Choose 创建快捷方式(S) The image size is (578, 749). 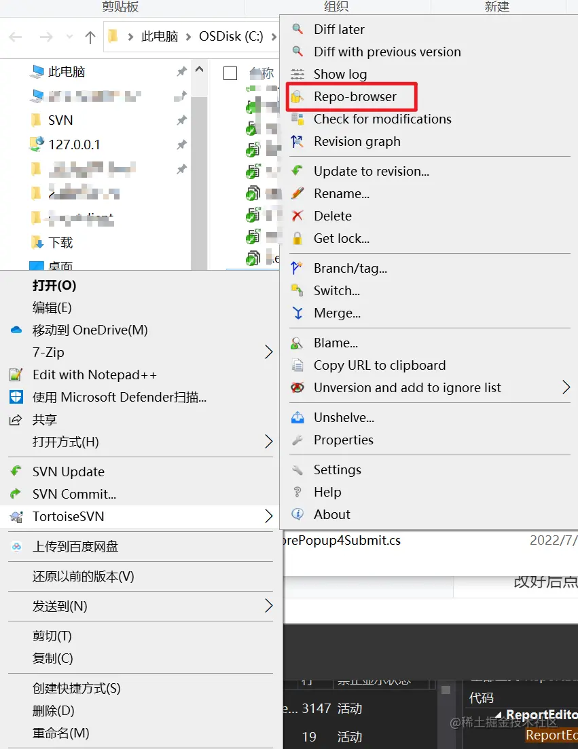point(76,688)
